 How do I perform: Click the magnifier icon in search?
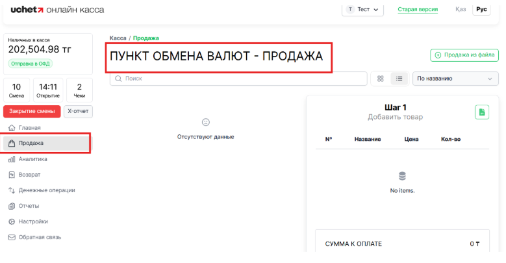[x=118, y=79]
